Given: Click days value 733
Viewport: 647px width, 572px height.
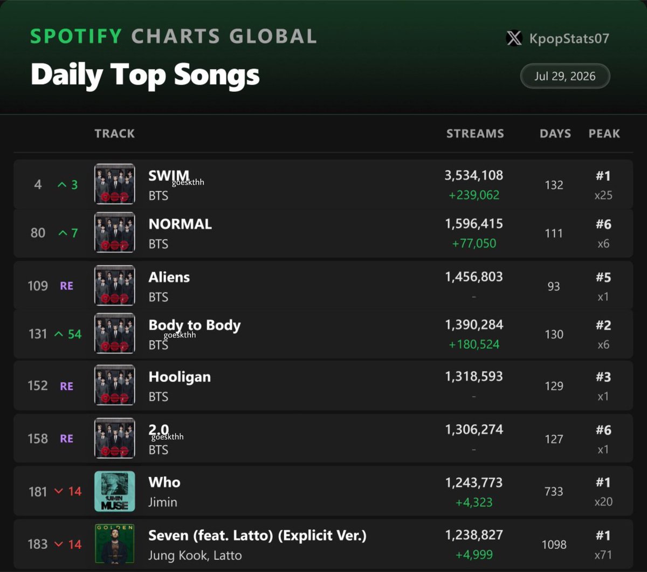Looking at the screenshot, I should point(554,492).
